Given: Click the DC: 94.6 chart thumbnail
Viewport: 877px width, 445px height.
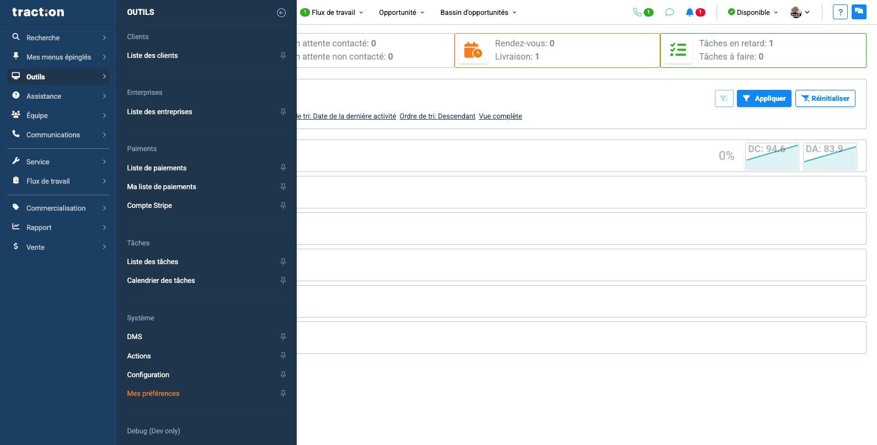Looking at the screenshot, I should click(772, 156).
